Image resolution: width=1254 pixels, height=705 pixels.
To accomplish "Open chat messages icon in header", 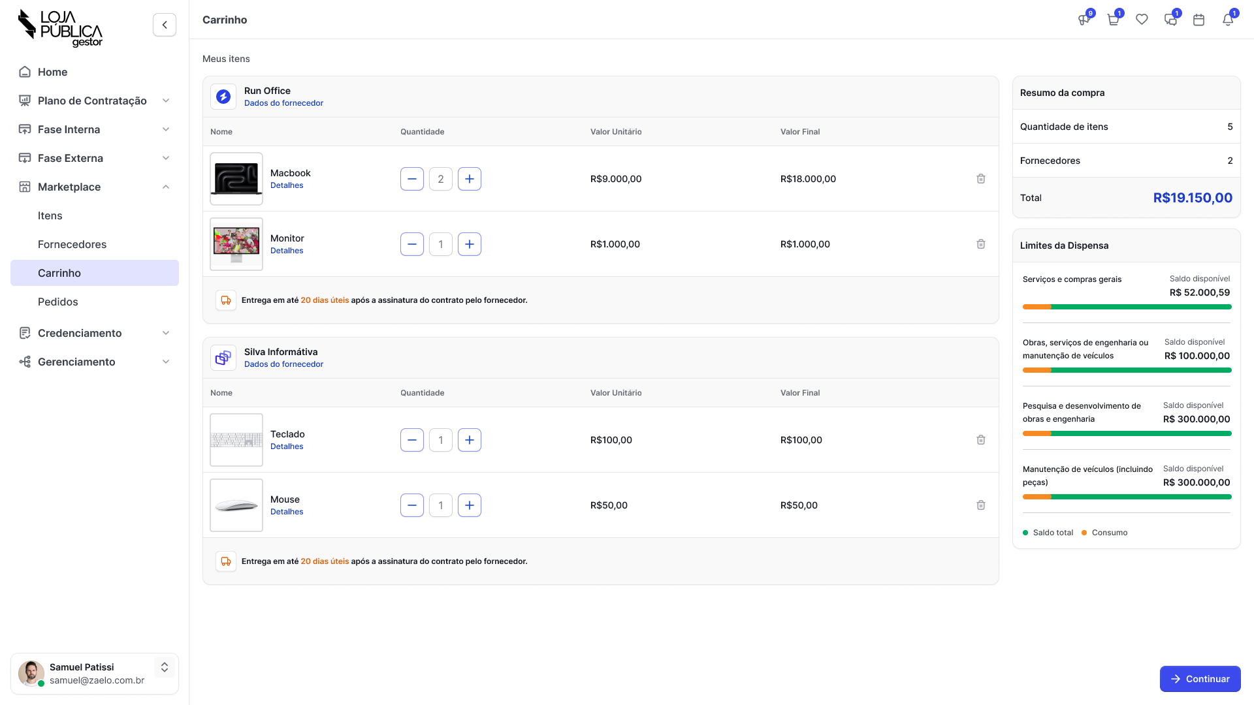I will point(1170,20).
